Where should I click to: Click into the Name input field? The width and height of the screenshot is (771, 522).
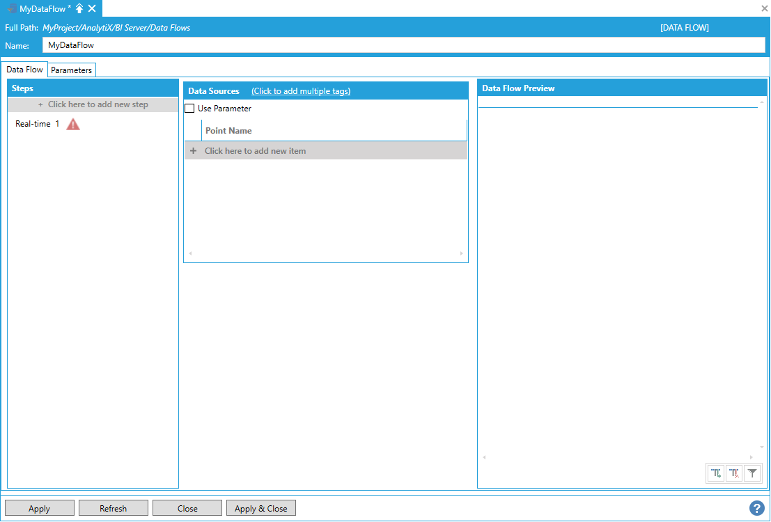pyautogui.click(x=403, y=45)
